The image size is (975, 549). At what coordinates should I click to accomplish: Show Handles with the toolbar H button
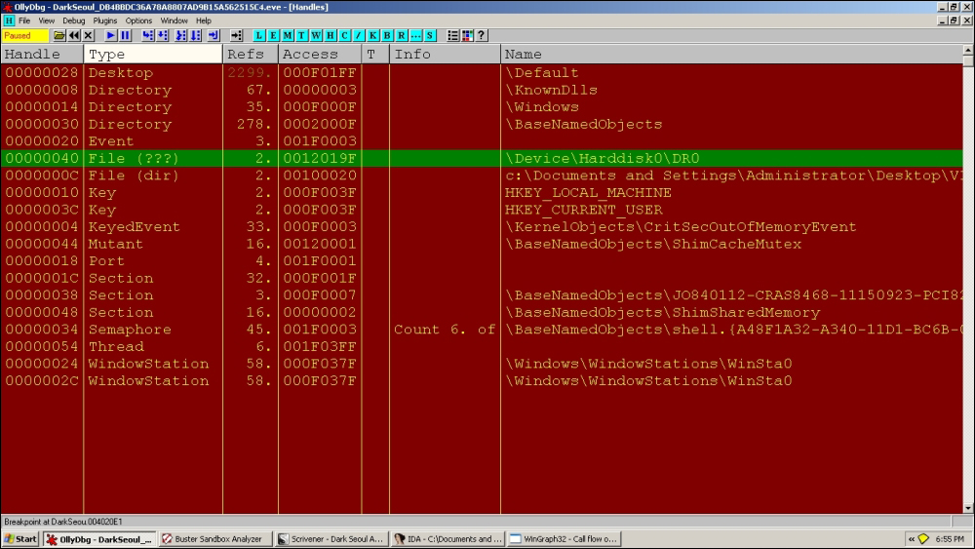(x=331, y=35)
